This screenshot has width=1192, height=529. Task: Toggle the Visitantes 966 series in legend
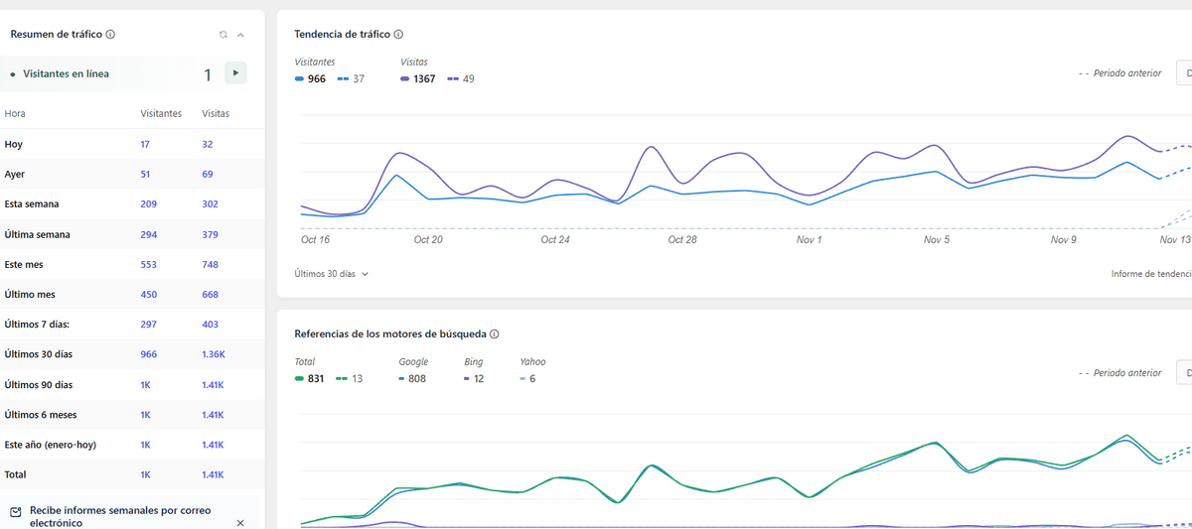(x=311, y=79)
